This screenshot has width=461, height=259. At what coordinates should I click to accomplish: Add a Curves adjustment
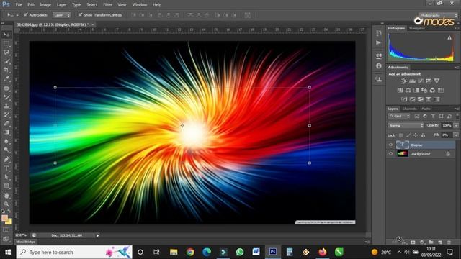tap(421, 81)
